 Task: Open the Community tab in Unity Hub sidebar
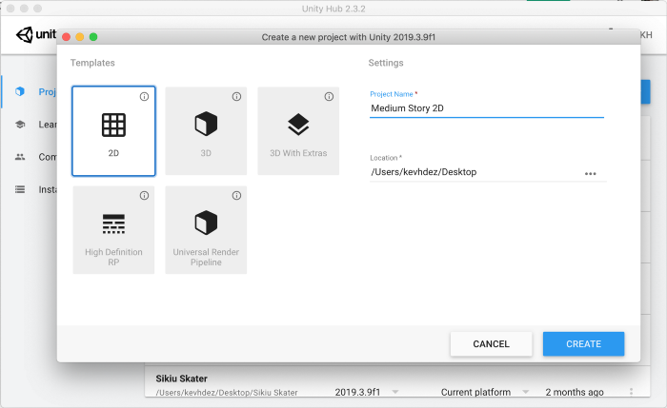(x=30, y=157)
